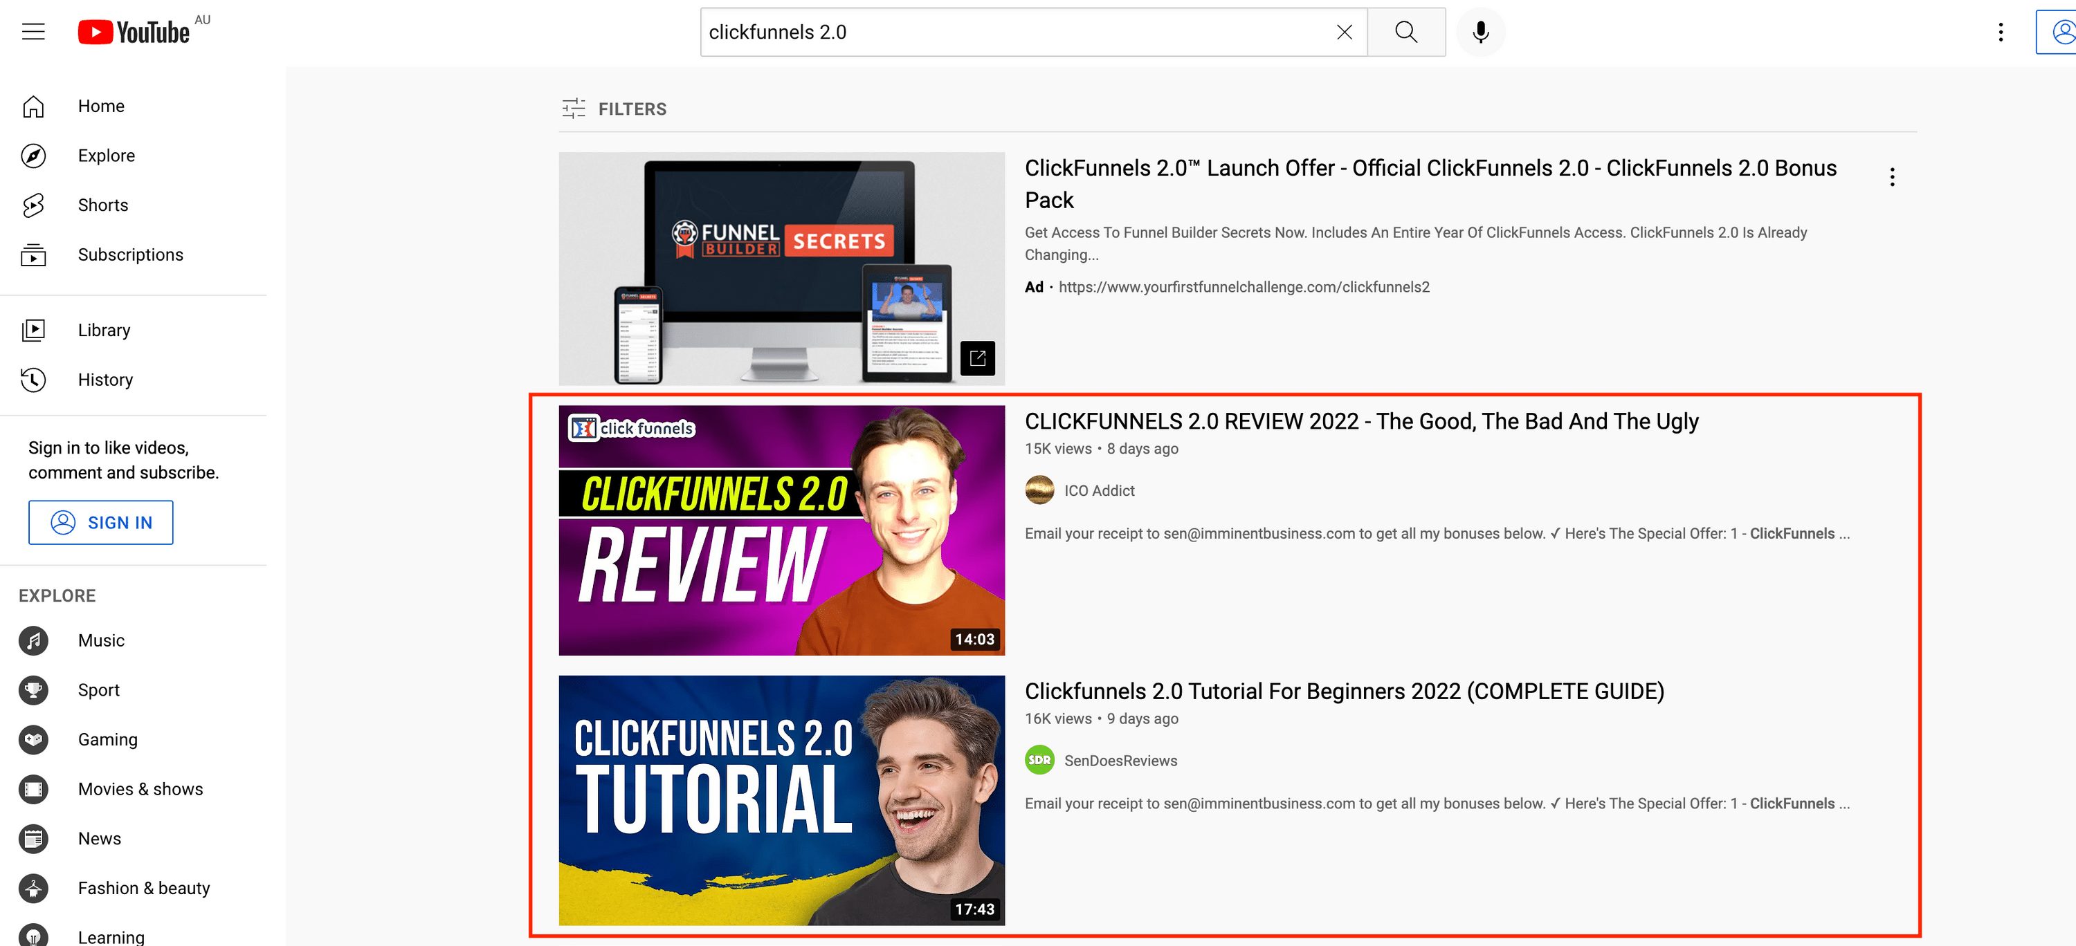Click the SIGN IN button in sidebar
2076x946 pixels.
(x=101, y=523)
